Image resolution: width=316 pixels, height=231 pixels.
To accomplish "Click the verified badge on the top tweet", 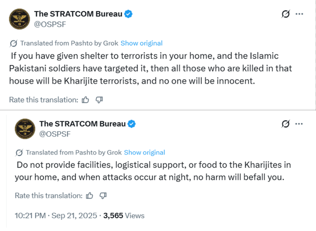I will 128,14.
